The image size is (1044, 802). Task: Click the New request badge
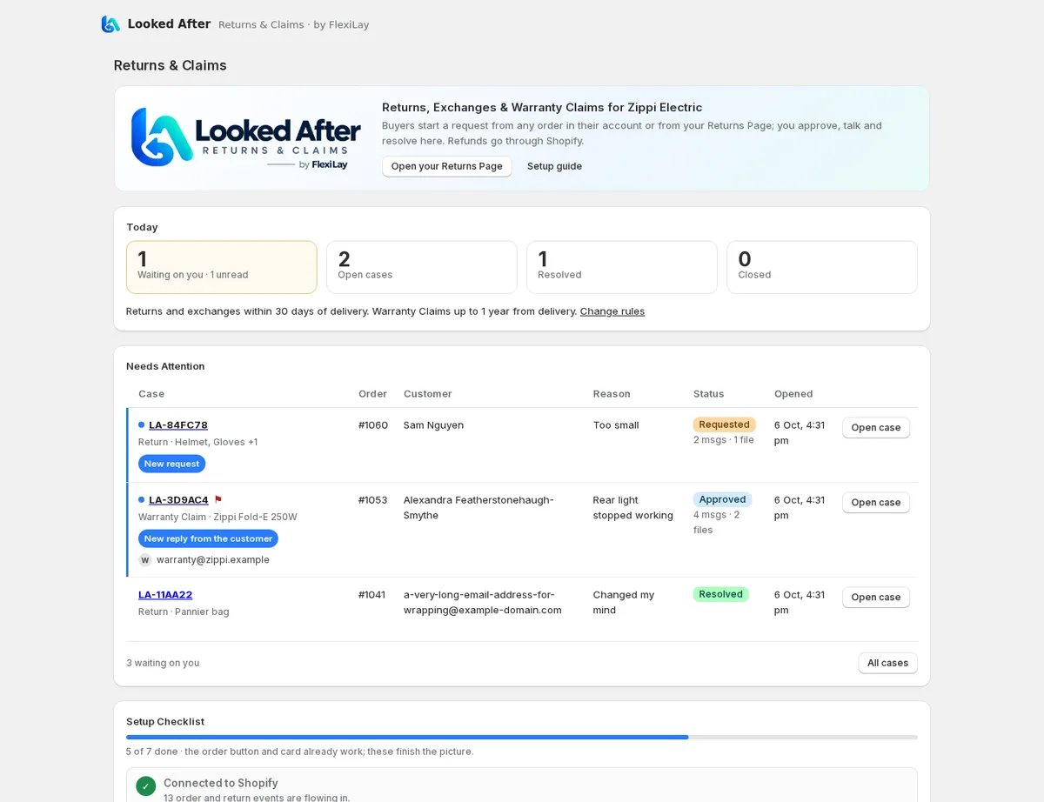click(x=171, y=464)
